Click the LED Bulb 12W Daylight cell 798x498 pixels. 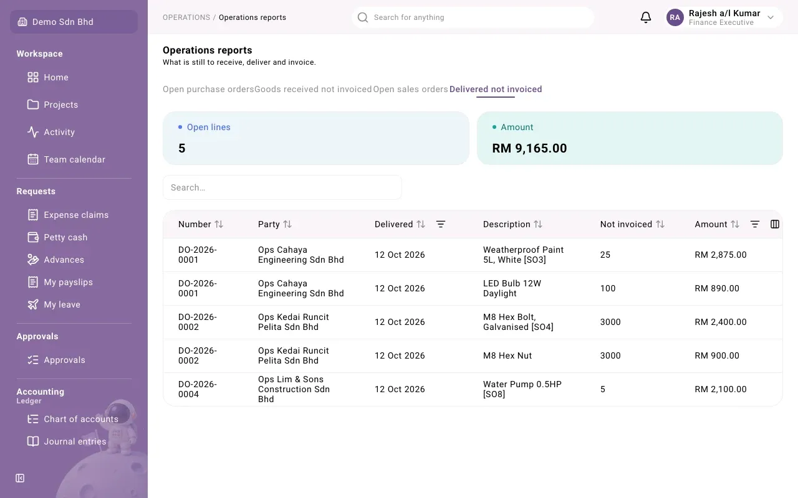click(512, 288)
